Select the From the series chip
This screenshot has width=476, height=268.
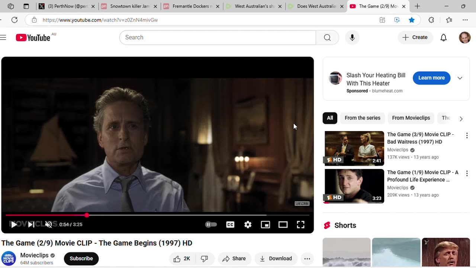click(363, 118)
